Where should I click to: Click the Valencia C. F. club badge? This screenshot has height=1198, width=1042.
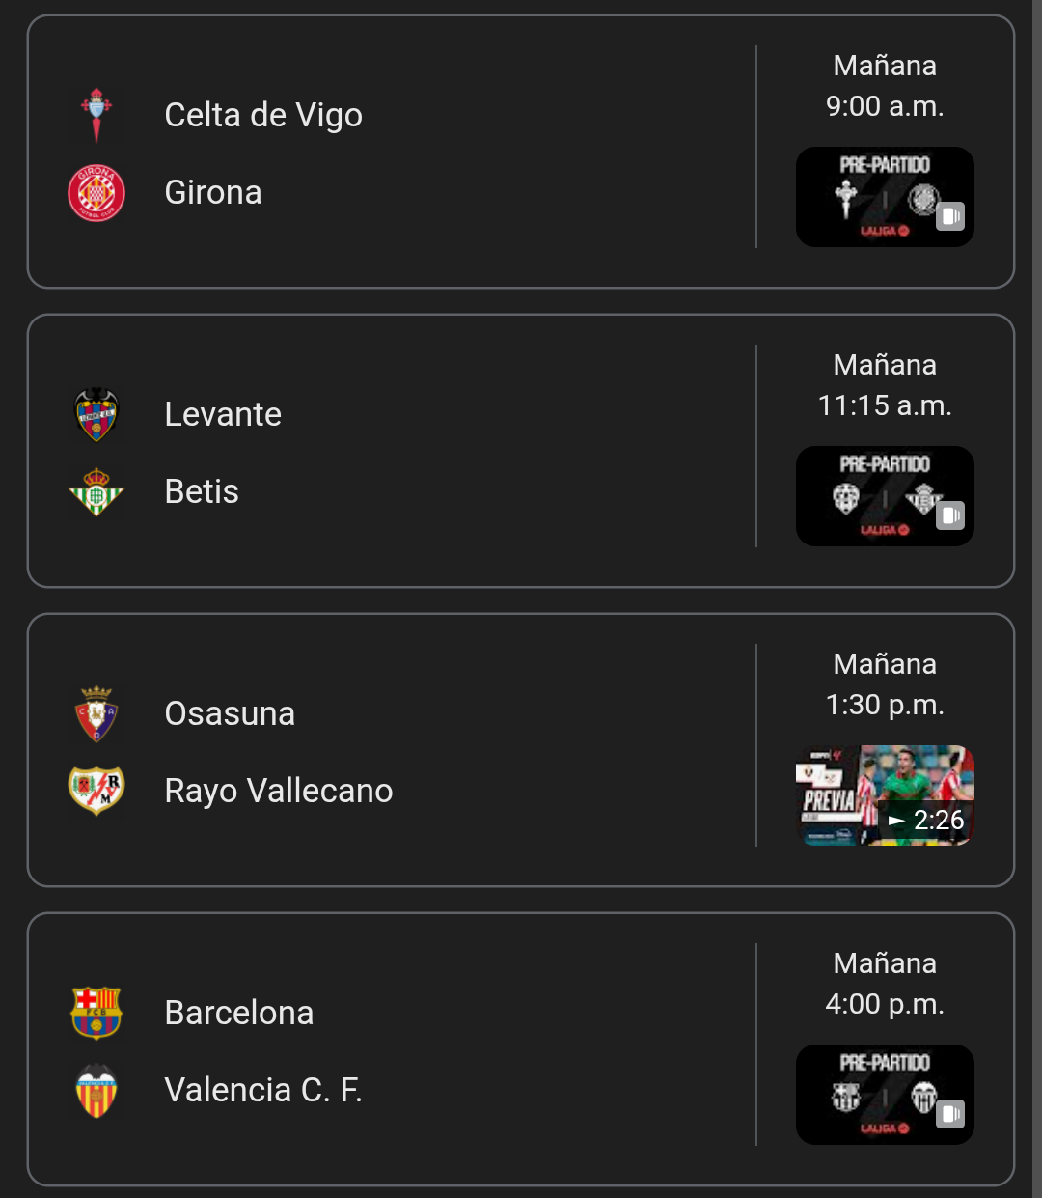point(96,1090)
